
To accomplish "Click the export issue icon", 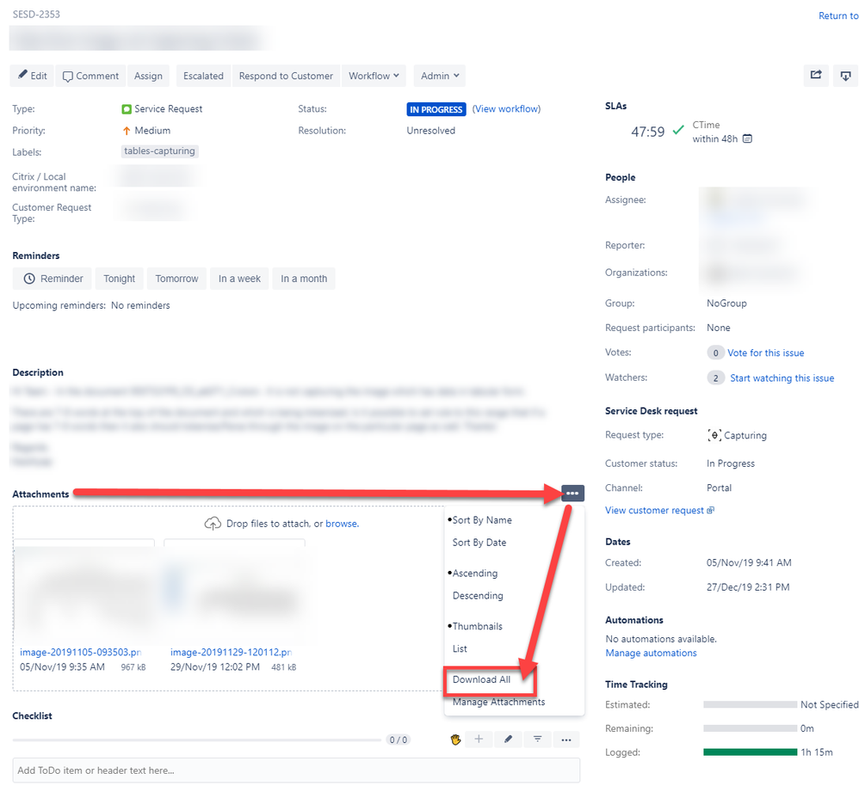I will coord(845,76).
